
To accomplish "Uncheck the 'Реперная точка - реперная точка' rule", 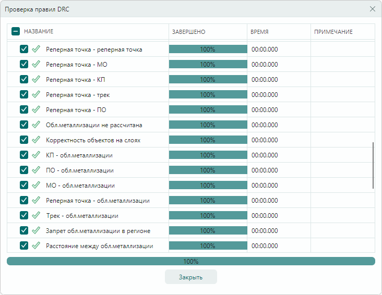I will point(24,50).
